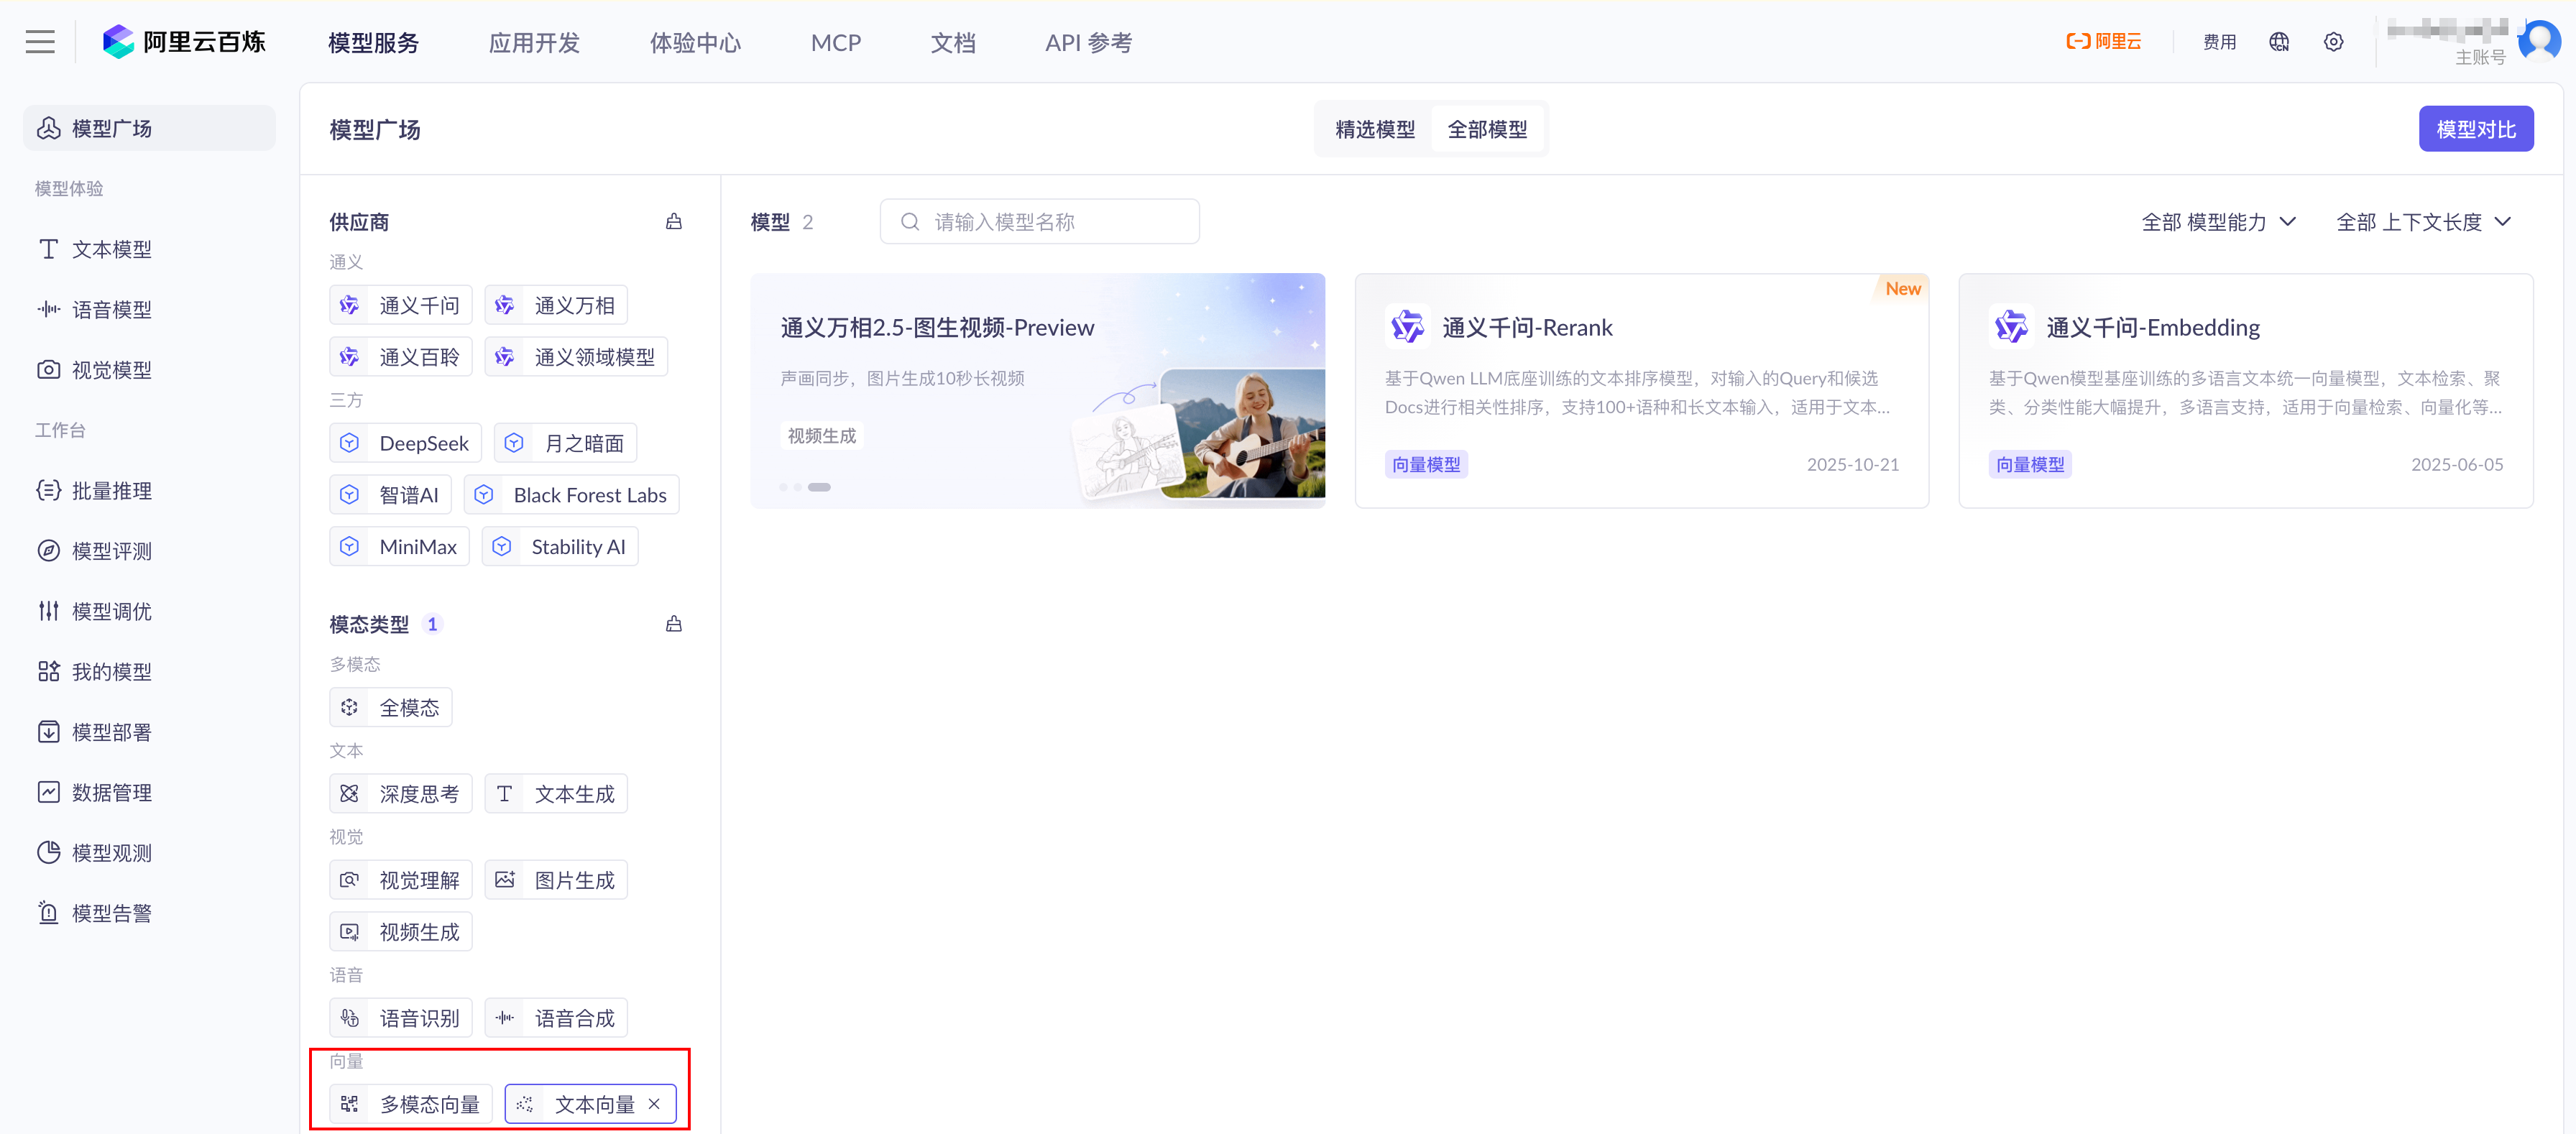Open 模型观测 in the sidebar

[112, 852]
